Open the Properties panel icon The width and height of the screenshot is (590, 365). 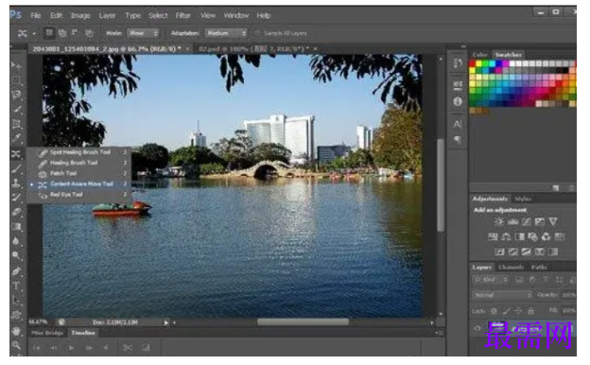pyautogui.click(x=458, y=85)
